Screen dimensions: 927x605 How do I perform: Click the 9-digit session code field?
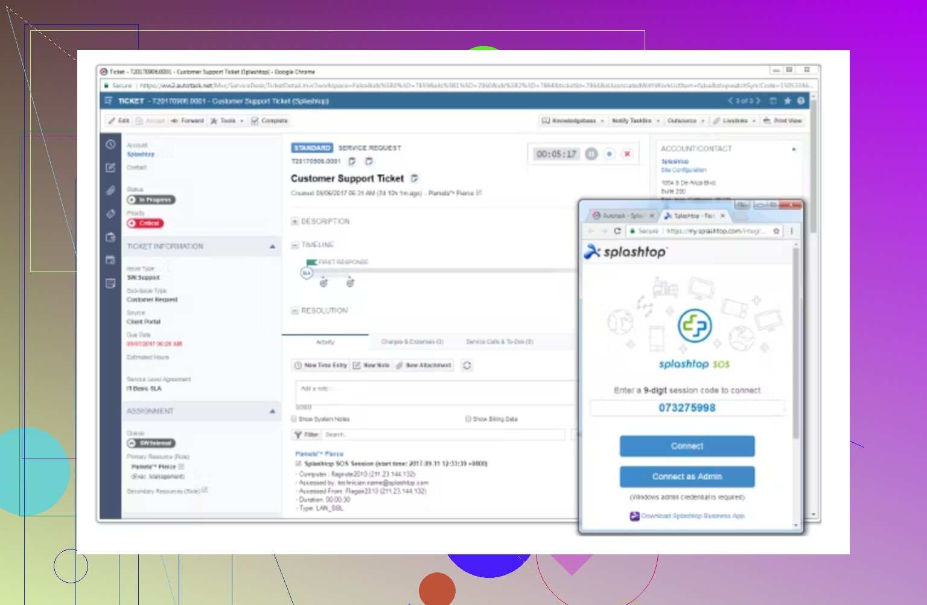[x=687, y=408]
